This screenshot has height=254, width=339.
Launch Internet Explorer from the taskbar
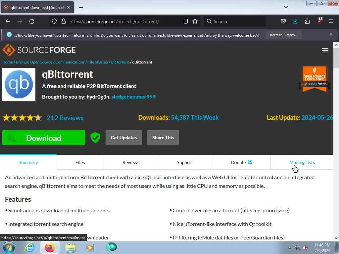click(x=29, y=247)
